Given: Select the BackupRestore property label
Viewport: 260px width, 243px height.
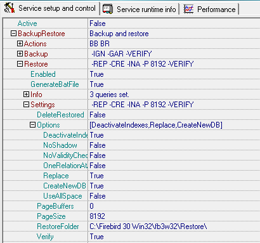Looking at the screenshot, I should pyautogui.click(x=41, y=34).
